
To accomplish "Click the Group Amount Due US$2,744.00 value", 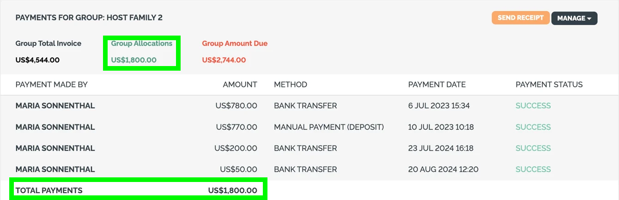I will pyautogui.click(x=224, y=60).
